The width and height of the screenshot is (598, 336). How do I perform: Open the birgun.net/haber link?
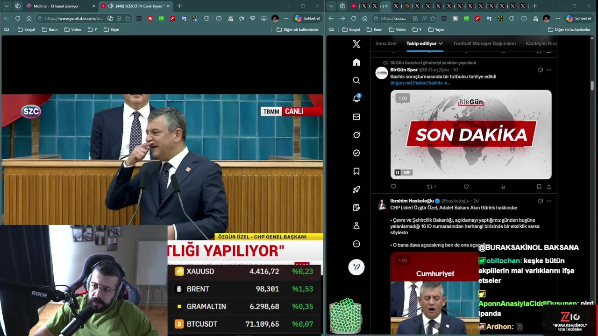click(x=420, y=83)
